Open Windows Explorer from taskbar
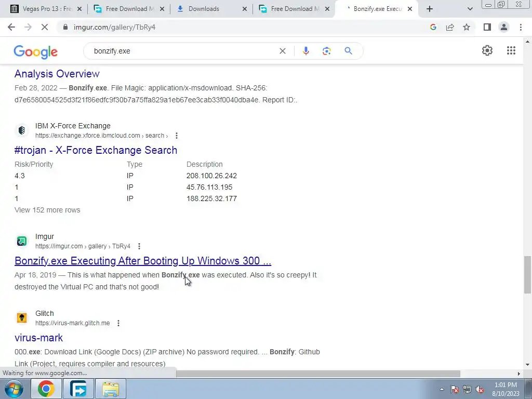This screenshot has height=399, width=532. (111, 389)
